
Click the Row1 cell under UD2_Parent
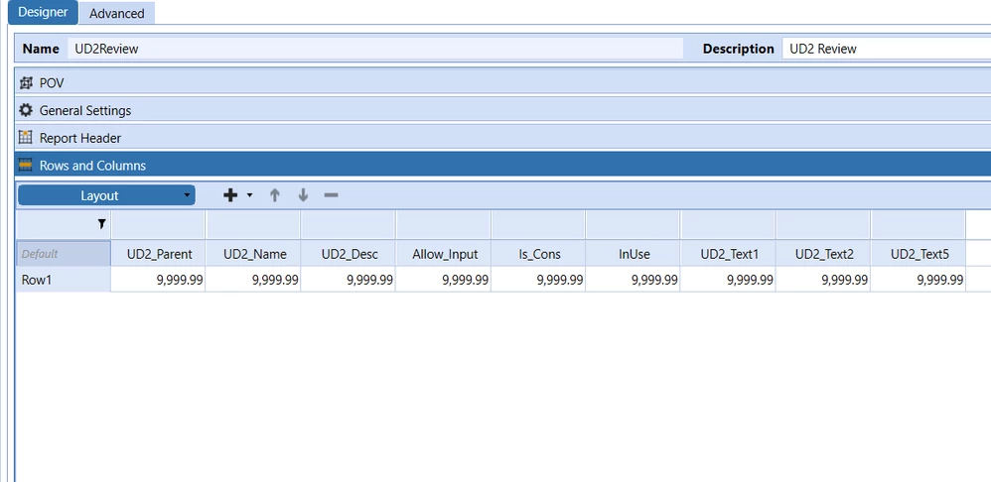[x=158, y=280]
